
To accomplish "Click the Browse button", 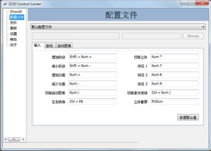I will pyautogui.click(x=193, y=36).
